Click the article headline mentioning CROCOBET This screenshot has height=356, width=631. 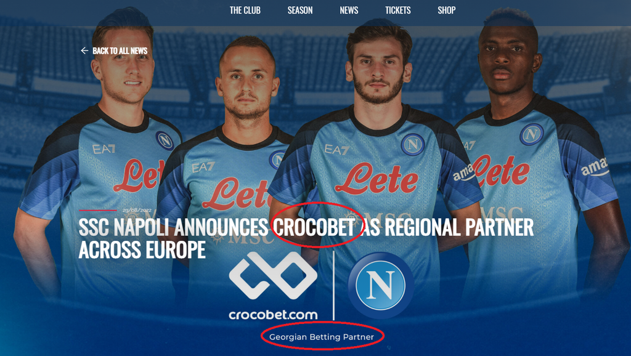point(306,238)
